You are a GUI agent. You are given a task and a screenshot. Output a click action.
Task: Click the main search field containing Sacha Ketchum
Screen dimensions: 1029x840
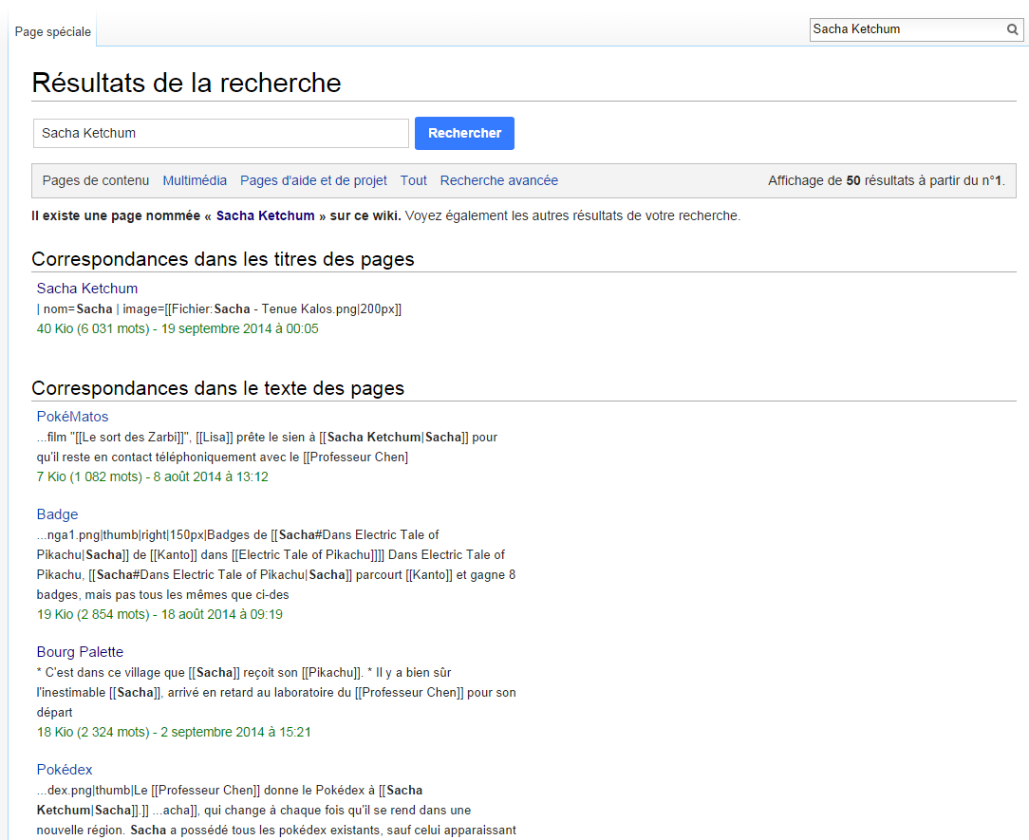[x=221, y=133]
